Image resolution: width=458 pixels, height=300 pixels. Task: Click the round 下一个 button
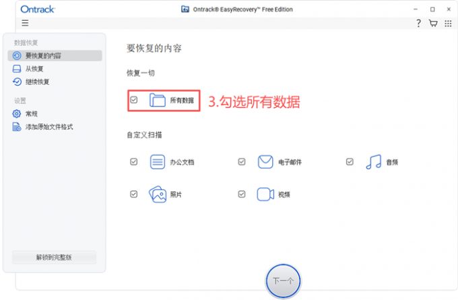(284, 281)
